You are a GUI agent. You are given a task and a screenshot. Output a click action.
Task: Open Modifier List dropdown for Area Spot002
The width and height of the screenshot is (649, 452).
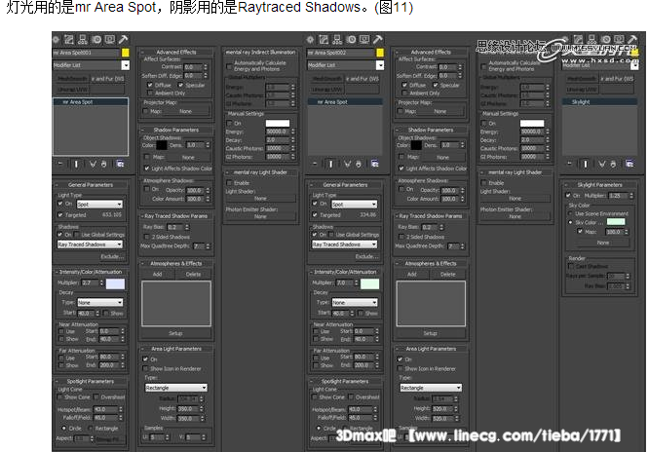coord(380,65)
